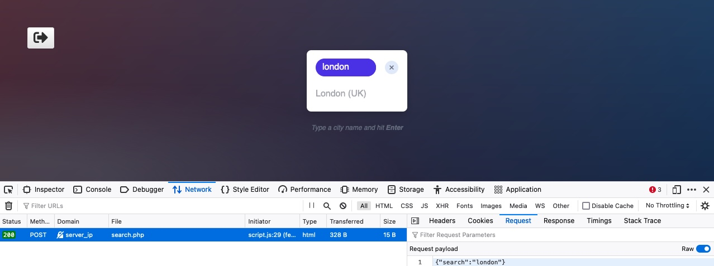Viewport: 714px width, 266px height.
Task: Open the devtools three-dot menu
Action: (692, 190)
